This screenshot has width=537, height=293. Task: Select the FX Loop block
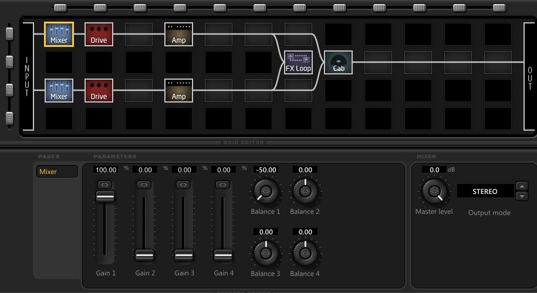coord(298,62)
